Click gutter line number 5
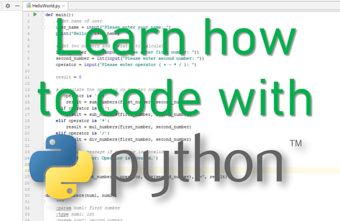 (x=28, y=39)
